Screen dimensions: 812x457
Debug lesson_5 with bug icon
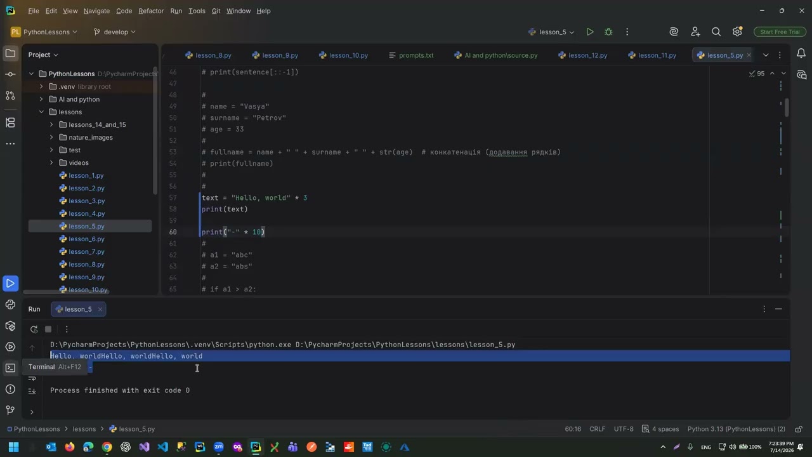(608, 32)
